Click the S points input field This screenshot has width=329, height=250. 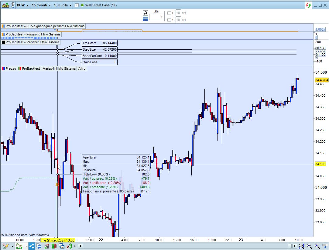(178, 20)
